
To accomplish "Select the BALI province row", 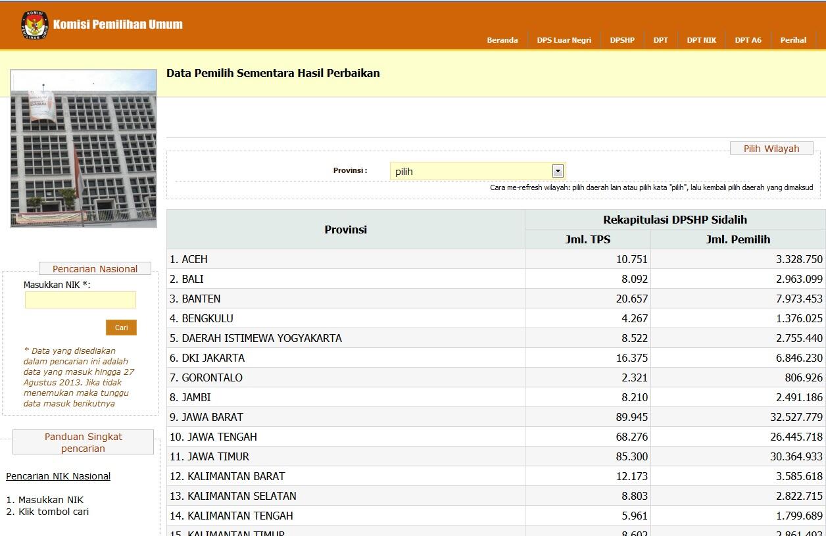I will [x=496, y=279].
